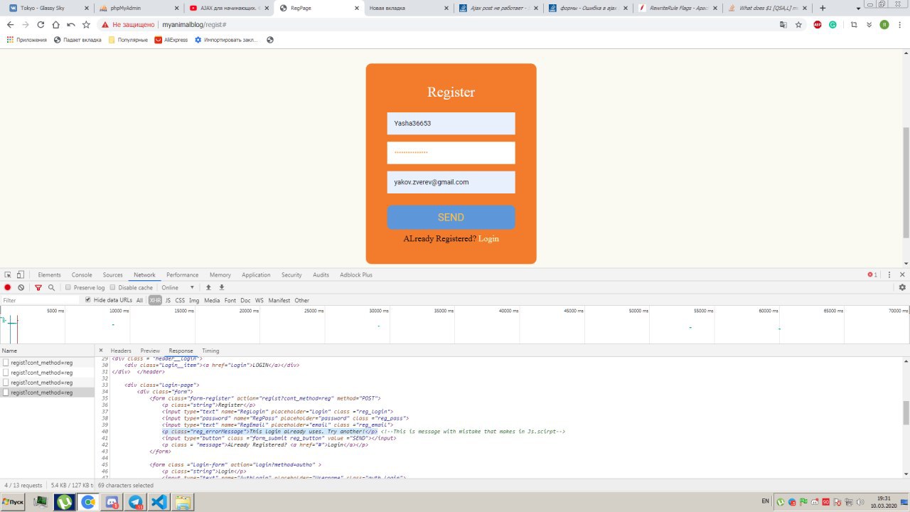Viewport: 910px width, 512px height.
Task: Click the Login link under Already Registered
Action: [488, 239]
